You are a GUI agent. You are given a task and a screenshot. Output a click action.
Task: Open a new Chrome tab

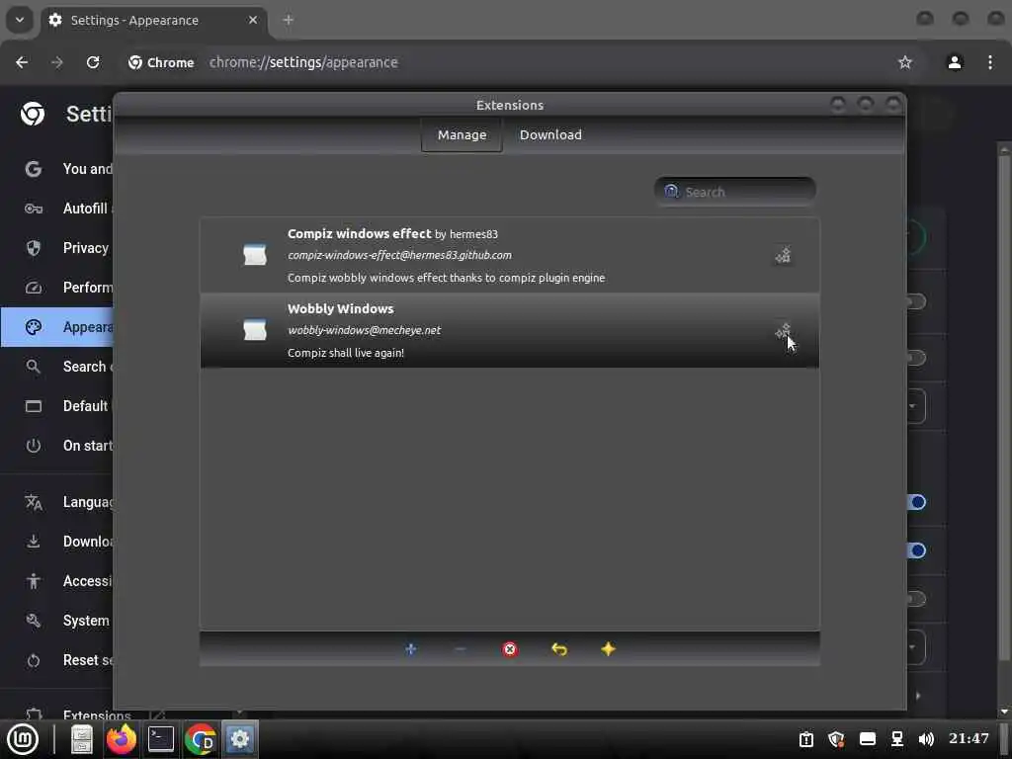[x=288, y=20]
